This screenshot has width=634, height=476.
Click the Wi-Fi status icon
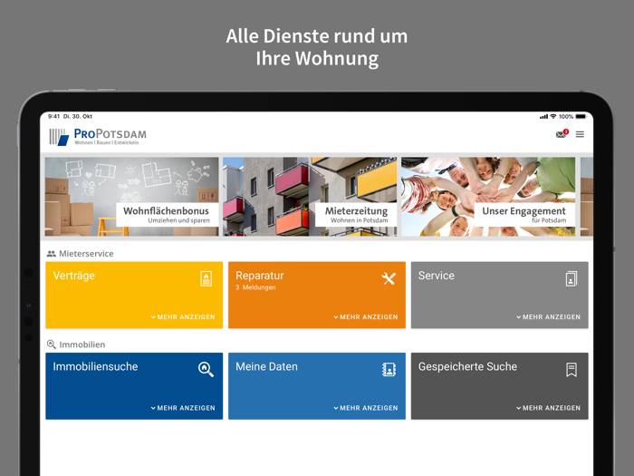(553, 117)
